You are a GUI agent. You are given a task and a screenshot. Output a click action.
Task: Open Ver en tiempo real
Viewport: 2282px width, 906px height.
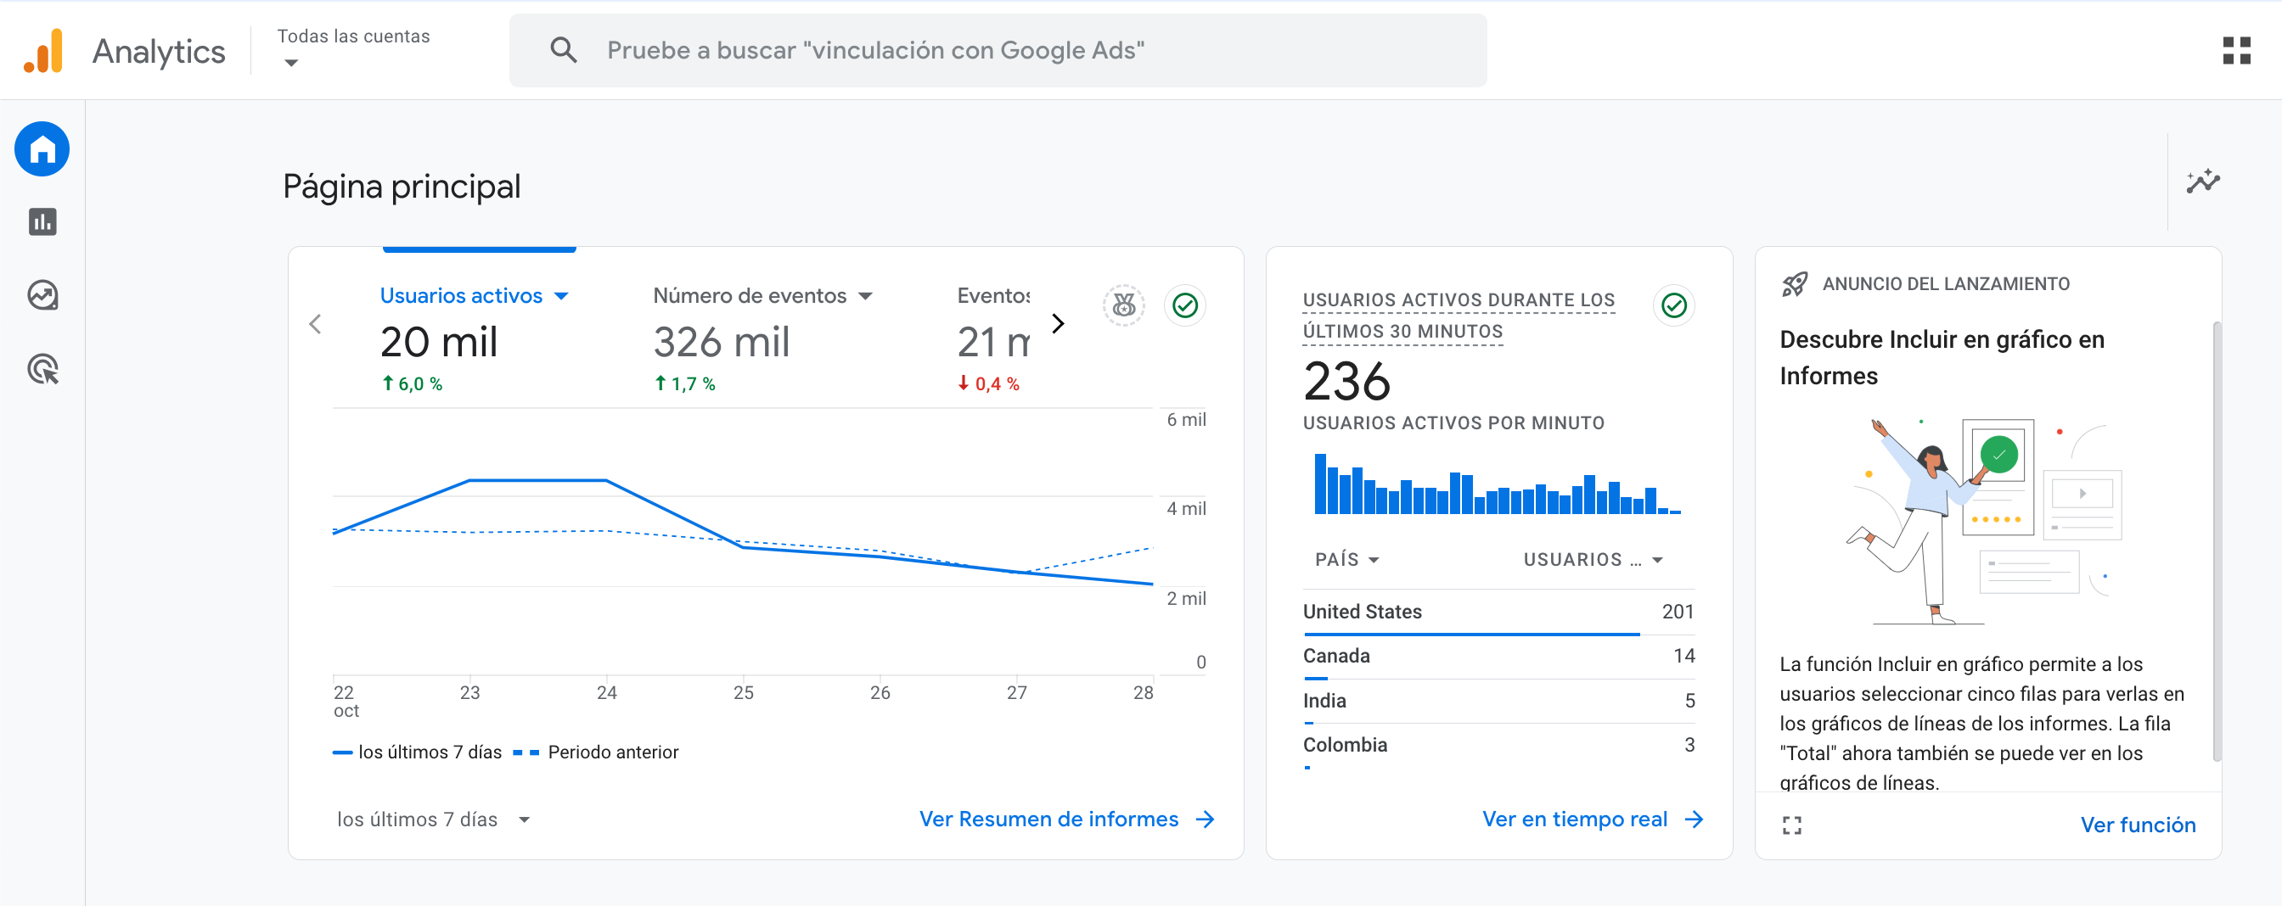pyautogui.click(x=1592, y=819)
